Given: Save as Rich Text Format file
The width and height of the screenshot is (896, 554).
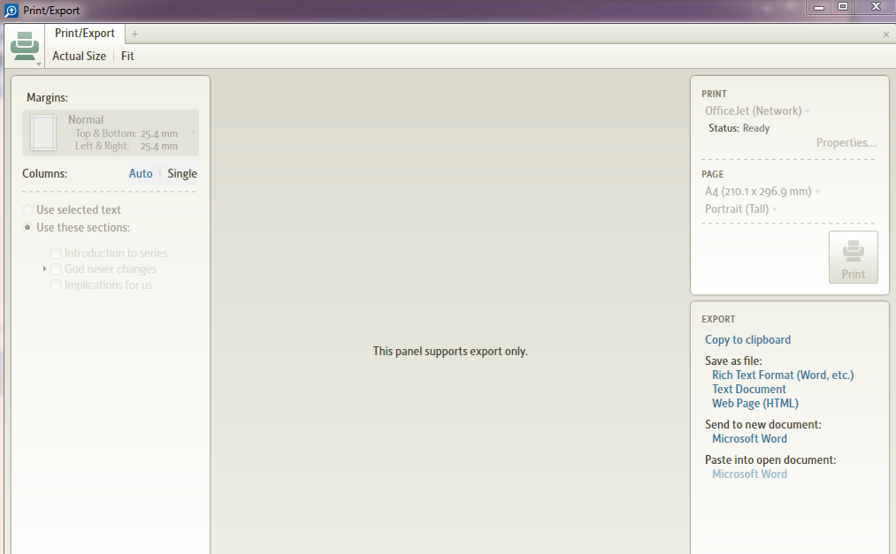Looking at the screenshot, I should click(783, 375).
